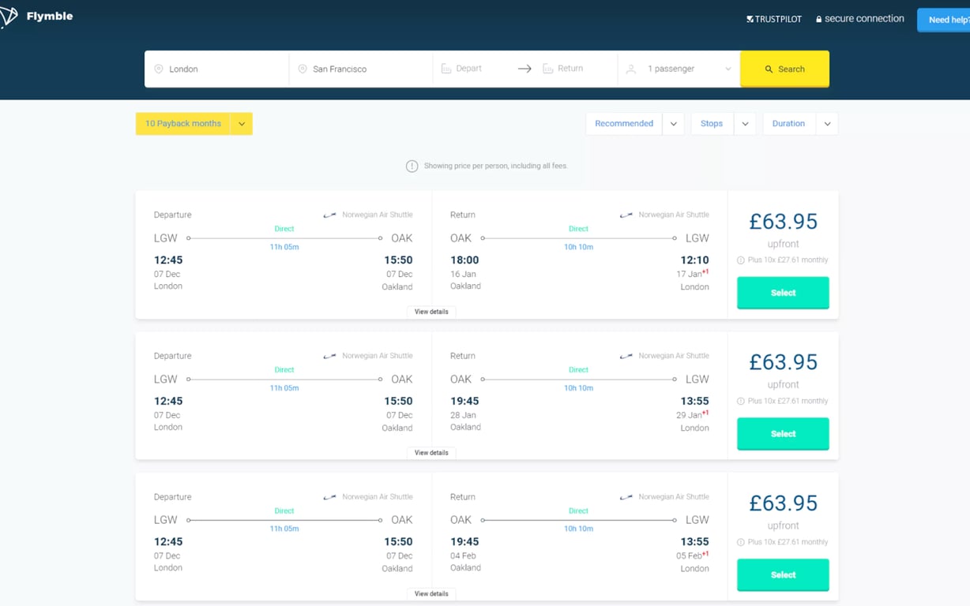This screenshot has width=970, height=606.
Task: Select the Recommended sort option
Action: pyautogui.click(x=624, y=124)
